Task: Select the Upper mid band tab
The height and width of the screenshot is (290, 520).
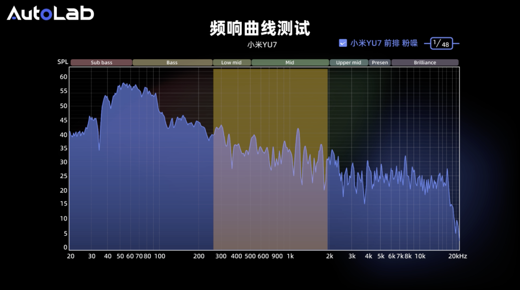Action: pyautogui.click(x=349, y=63)
